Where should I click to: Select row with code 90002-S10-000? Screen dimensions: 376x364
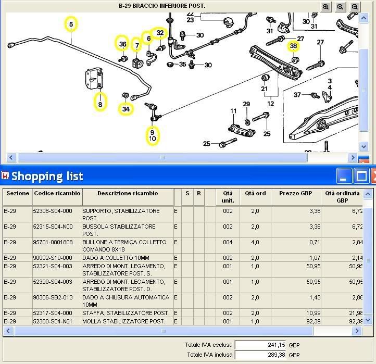click(183, 258)
